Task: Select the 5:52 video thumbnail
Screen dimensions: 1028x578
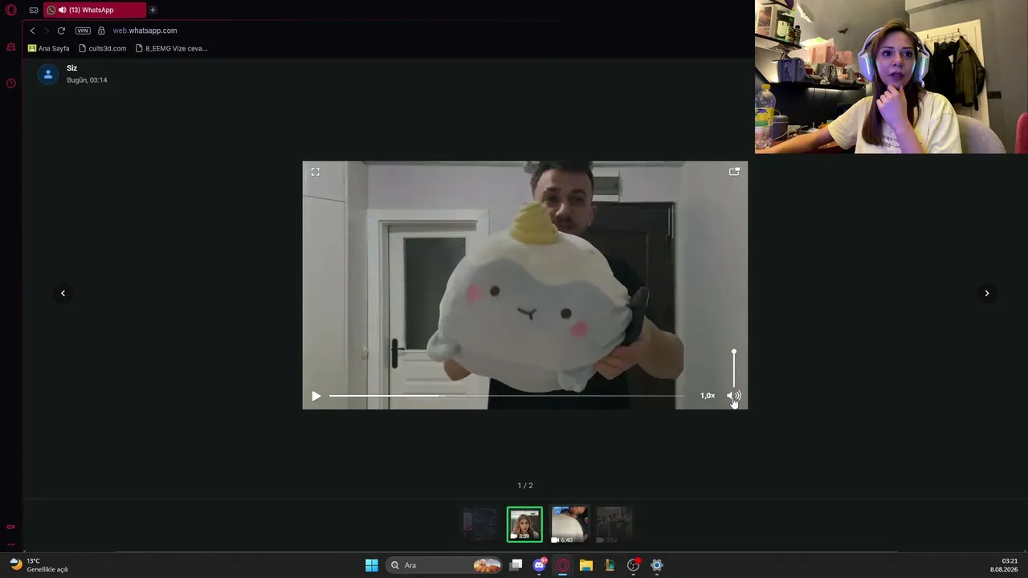Action: 614,524
